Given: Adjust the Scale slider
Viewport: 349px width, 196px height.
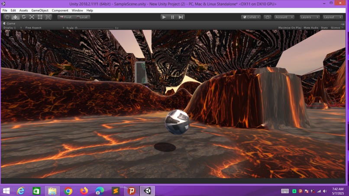Looking at the screenshot, I should tap(95, 28).
